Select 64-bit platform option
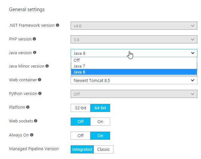This screenshot has width=201, height=159. (100, 108)
